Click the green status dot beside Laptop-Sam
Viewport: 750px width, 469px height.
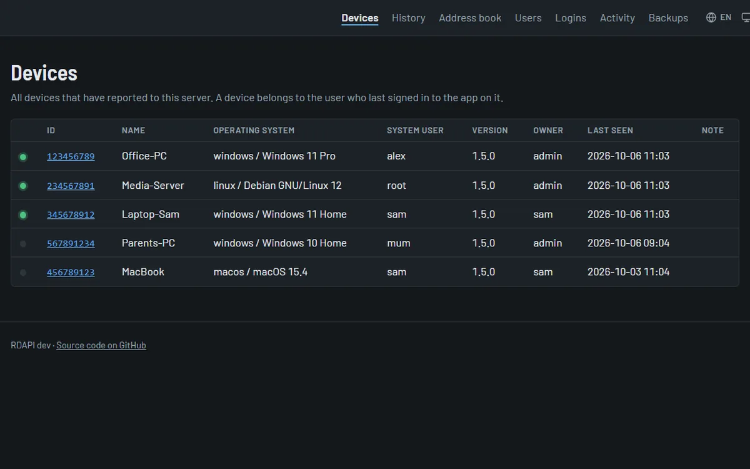tap(23, 214)
